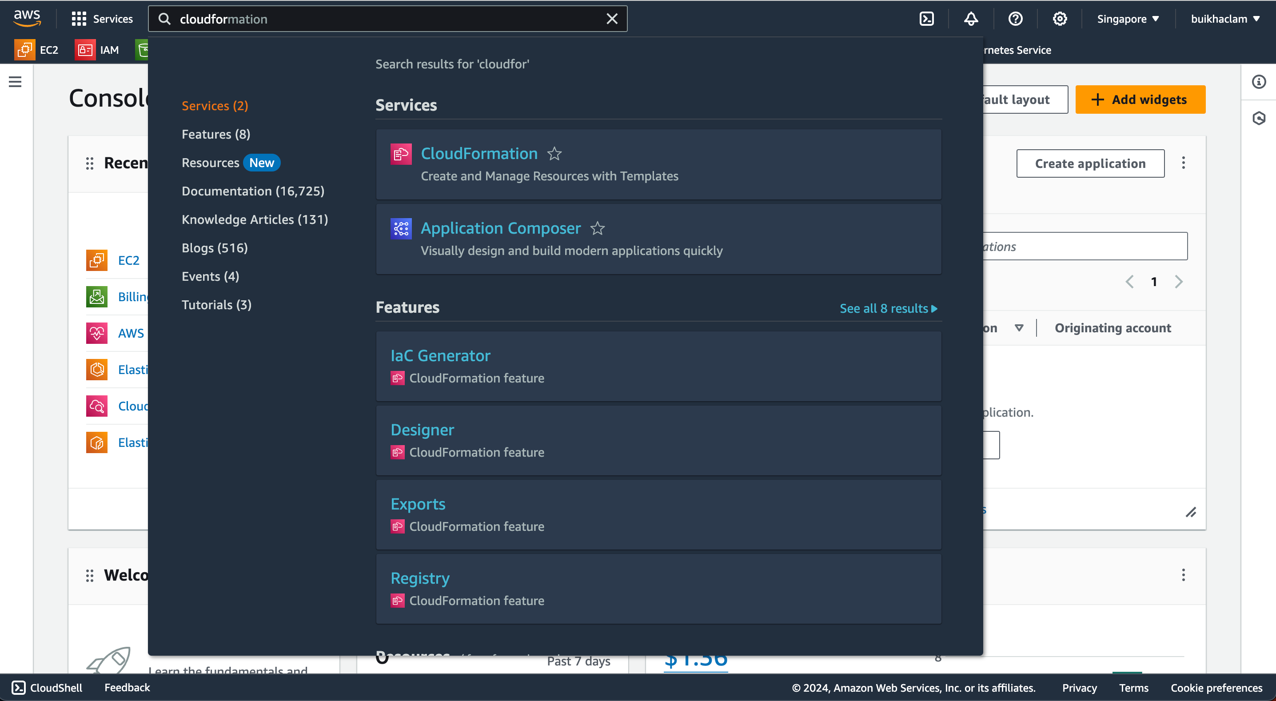Screen dimensions: 1276x701
Task: Open the applications widget three-dot menu
Action: click(1184, 163)
